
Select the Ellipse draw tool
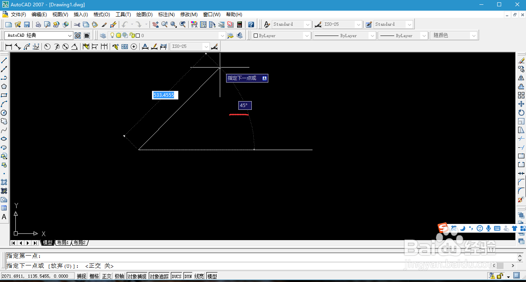(4, 139)
